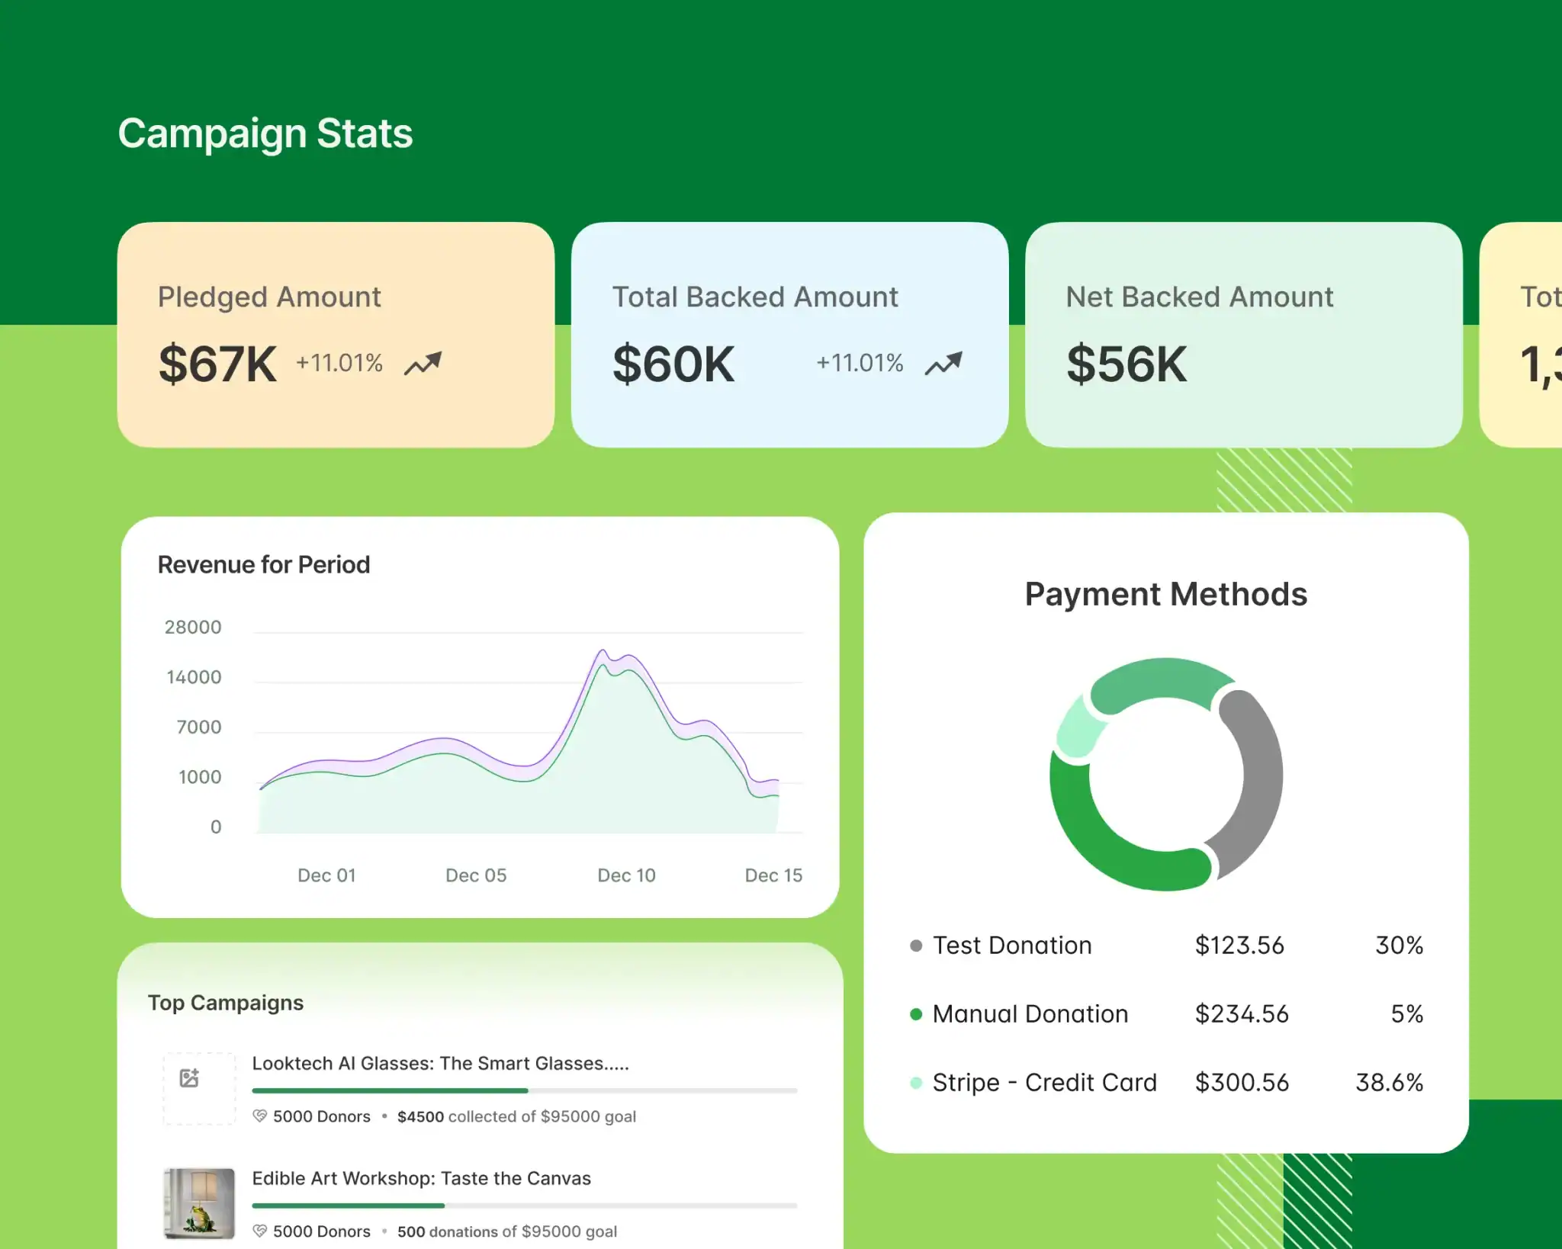Click the Edible Art Workshop progress bar
The height and width of the screenshot is (1249, 1562).
pos(524,1206)
